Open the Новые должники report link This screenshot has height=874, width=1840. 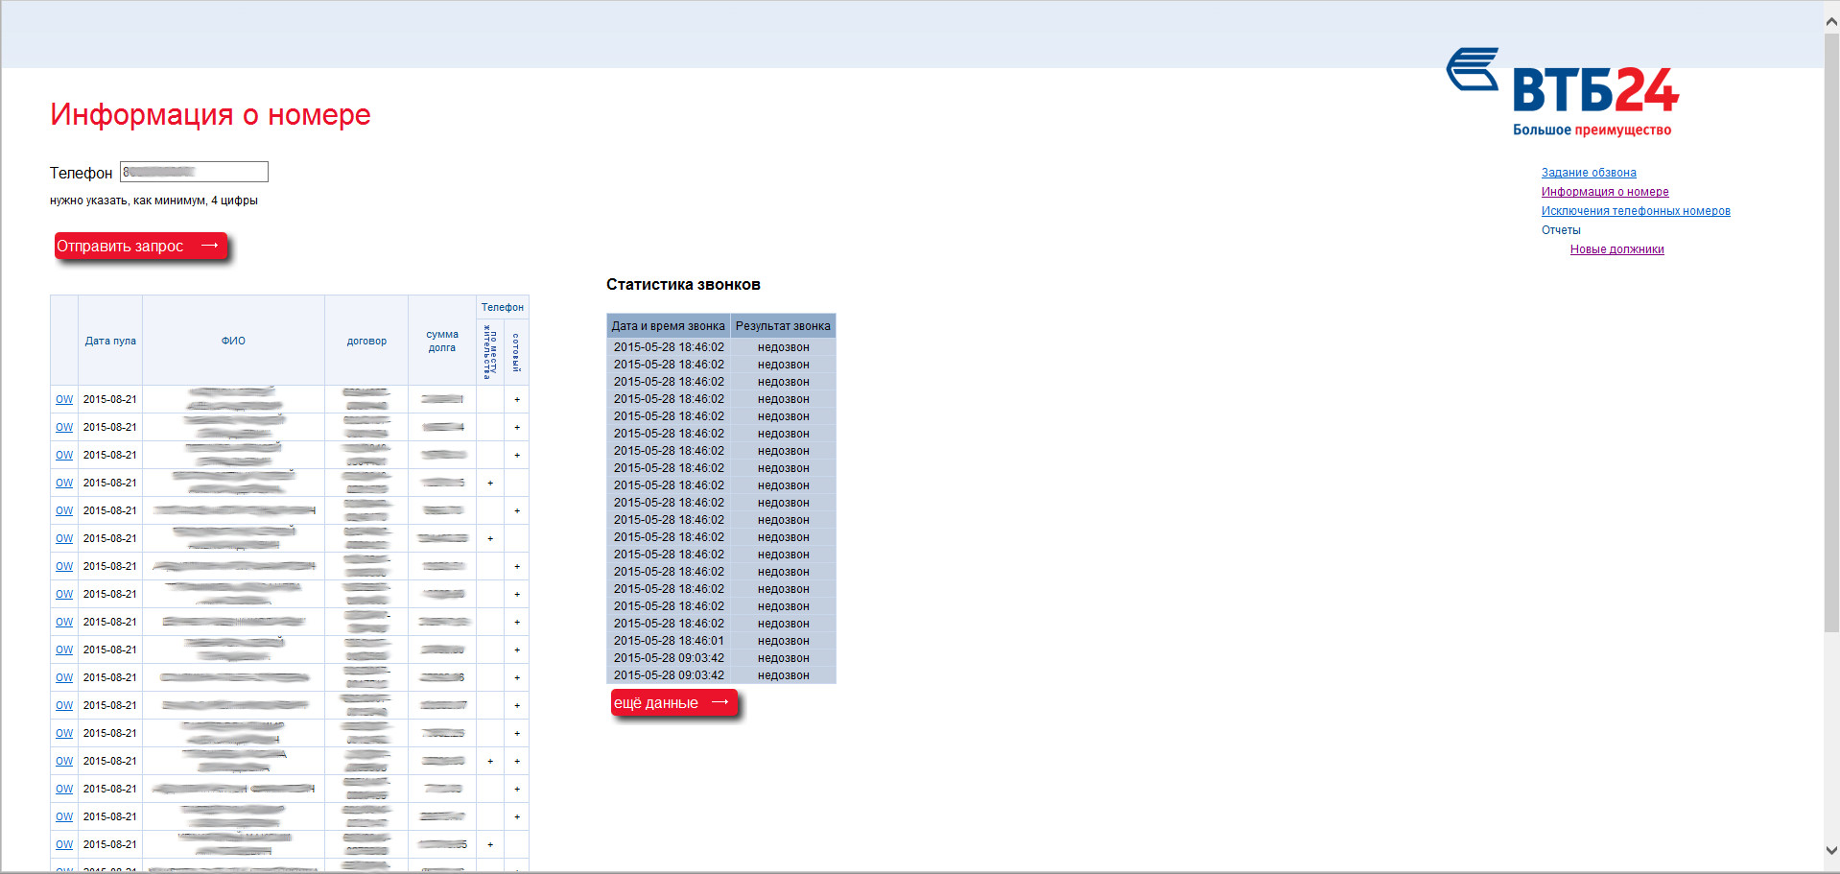(1616, 249)
